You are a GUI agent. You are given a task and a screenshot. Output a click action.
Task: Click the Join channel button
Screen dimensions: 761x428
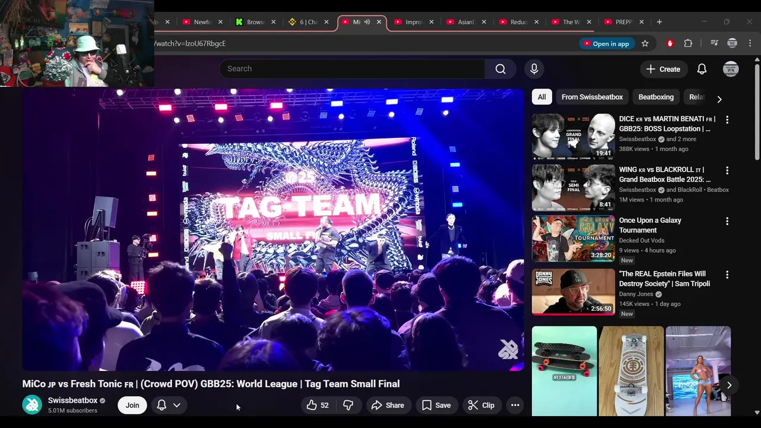pyautogui.click(x=132, y=405)
